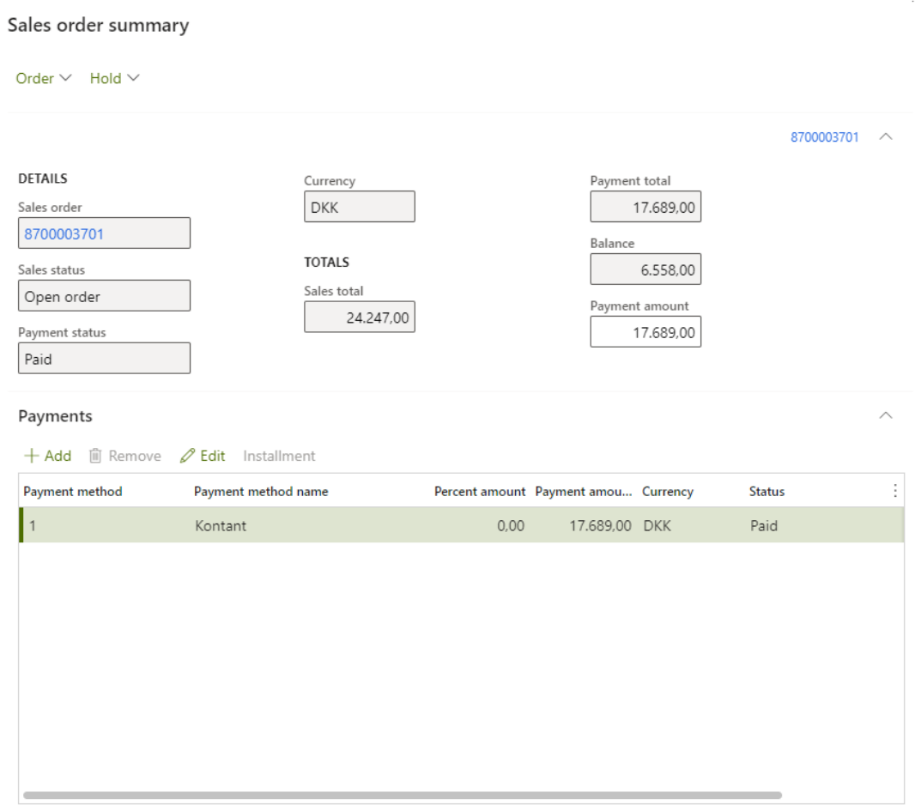
Task: Open the Order dropdown menu
Action: point(44,78)
